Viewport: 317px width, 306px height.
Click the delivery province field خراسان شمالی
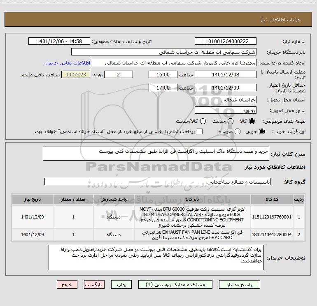(x=226, y=100)
